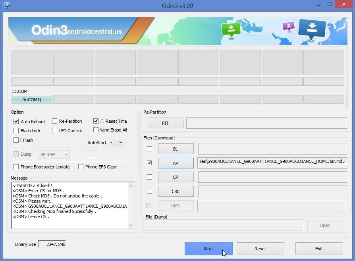Click the purple download bubble in banner
This screenshot has width=355, height=261.
tap(289, 26)
